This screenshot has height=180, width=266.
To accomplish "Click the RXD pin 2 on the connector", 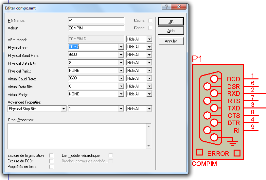I will point(255,93).
